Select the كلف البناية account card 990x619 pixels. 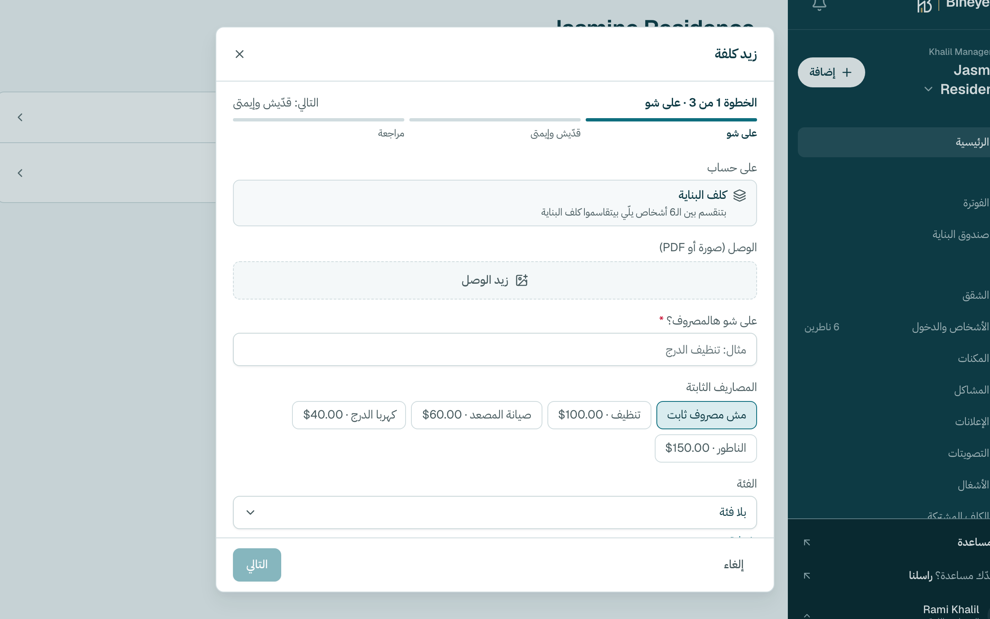(495, 203)
